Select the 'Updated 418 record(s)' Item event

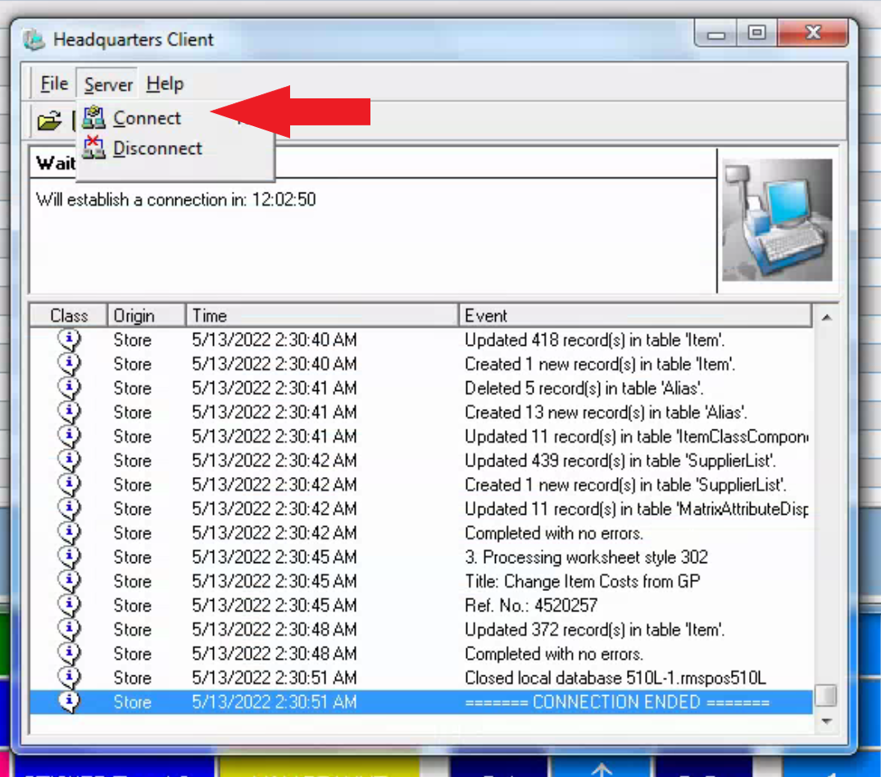coord(421,340)
